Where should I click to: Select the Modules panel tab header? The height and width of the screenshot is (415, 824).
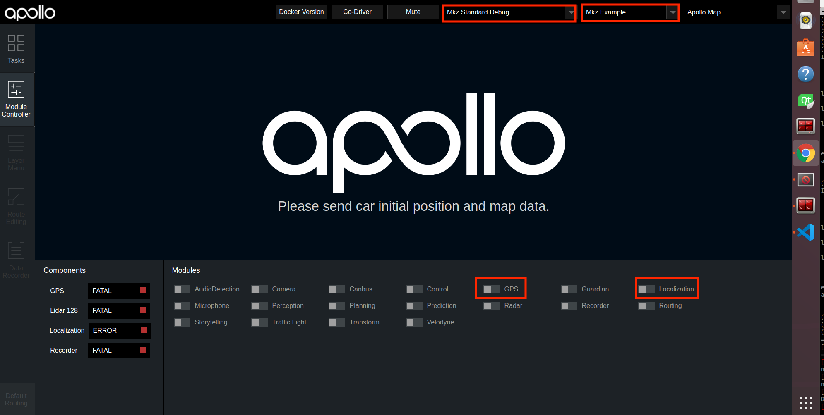click(186, 270)
